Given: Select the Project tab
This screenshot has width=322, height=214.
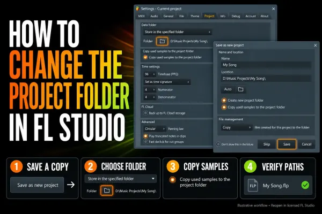Looking at the screenshot, I should coord(209,16).
